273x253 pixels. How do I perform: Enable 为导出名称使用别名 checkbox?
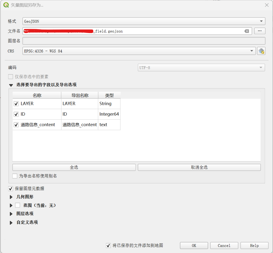click(x=15, y=176)
